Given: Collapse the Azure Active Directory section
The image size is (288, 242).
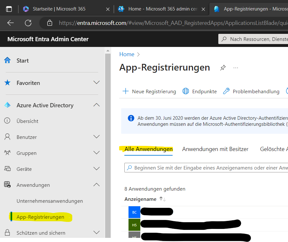Looking at the screenshot, I should coord(97,105).
